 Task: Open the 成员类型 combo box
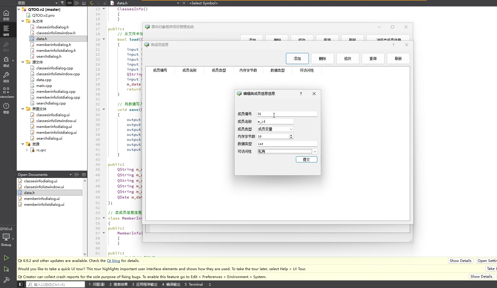tap(275, 129)
